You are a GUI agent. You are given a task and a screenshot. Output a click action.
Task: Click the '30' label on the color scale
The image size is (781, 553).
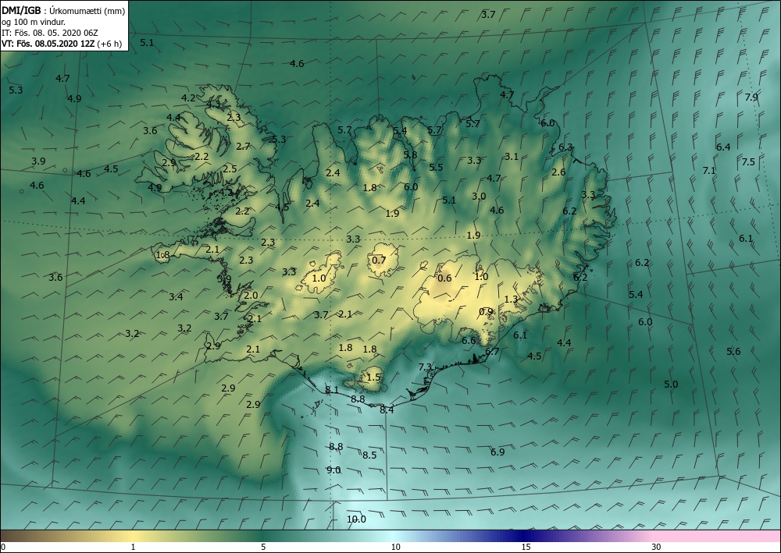pyautogui.click(x=657, y=547)
